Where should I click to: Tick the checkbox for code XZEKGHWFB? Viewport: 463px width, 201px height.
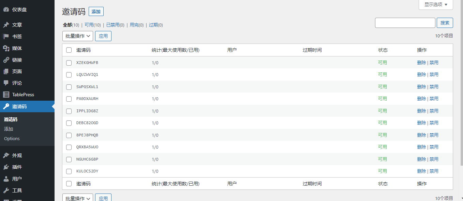pyautogui.click(x=69, y=63)
